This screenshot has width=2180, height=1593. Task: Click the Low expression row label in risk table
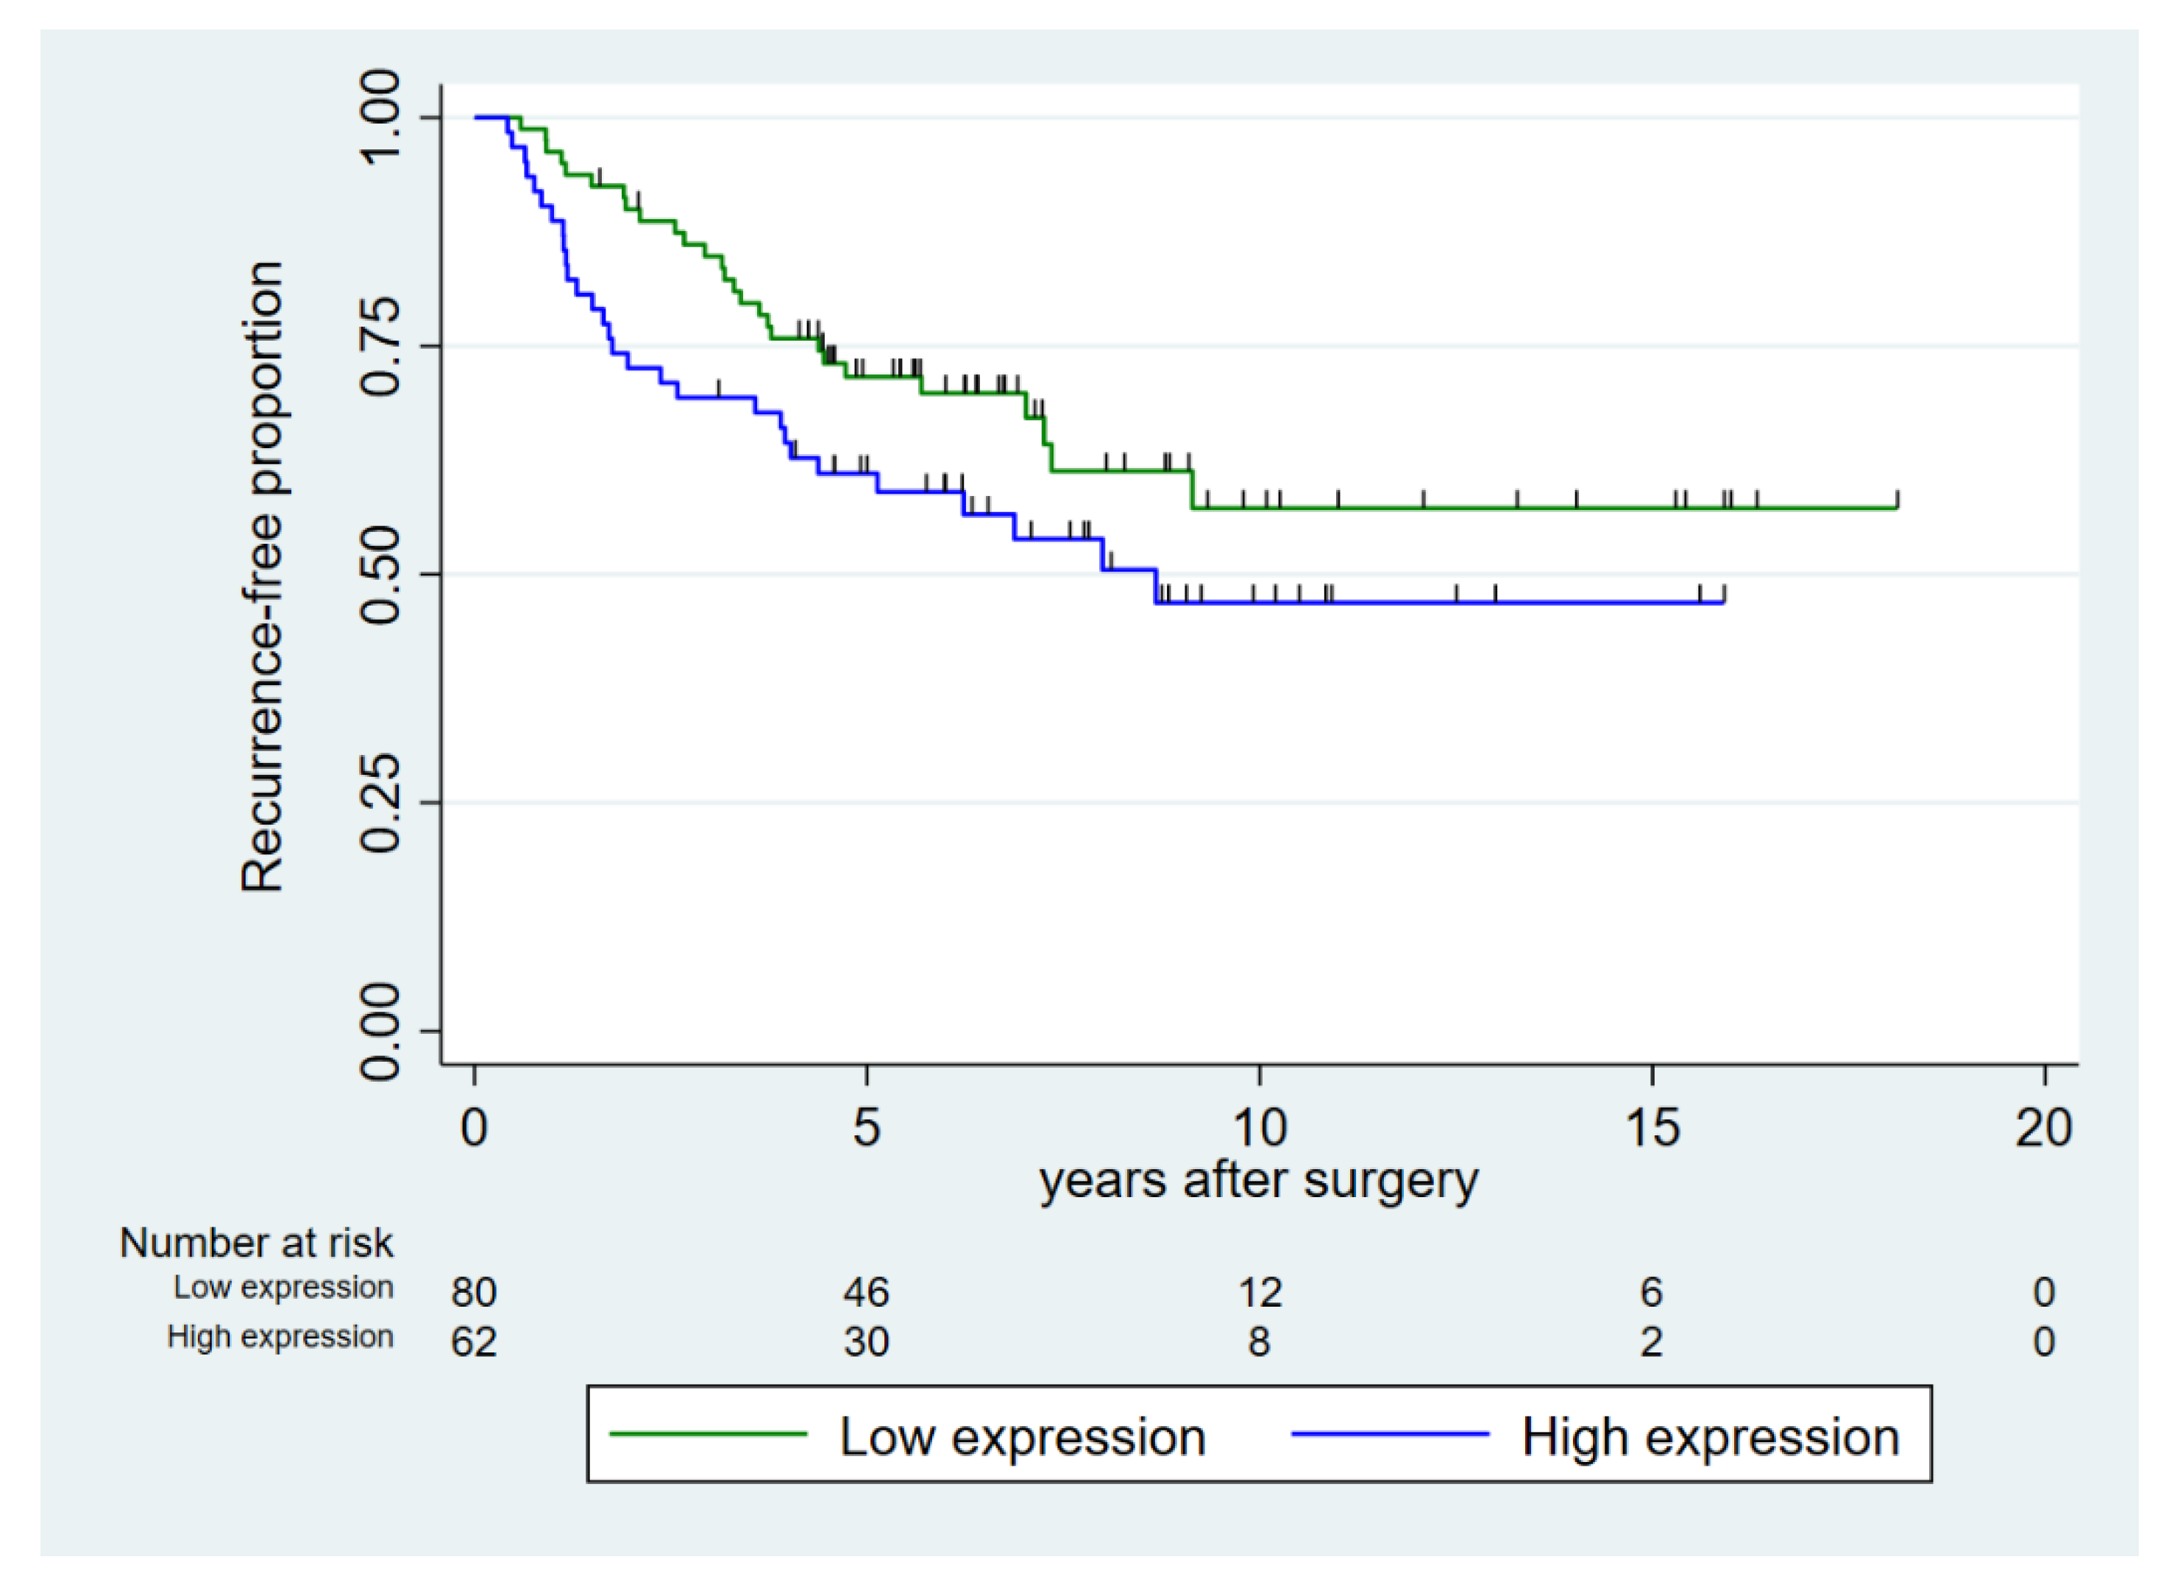tap(283, 1288)
